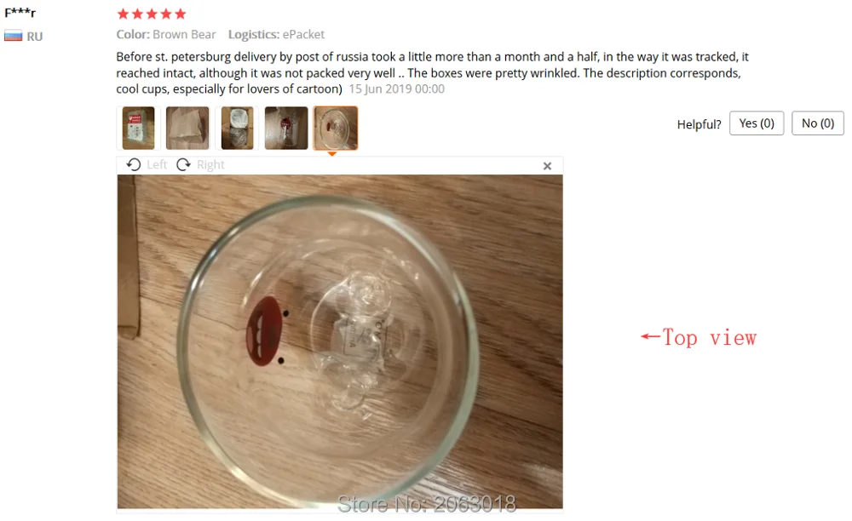Open the third review photo thumbnail
This screenshot has height=521, width=852.
237,128
